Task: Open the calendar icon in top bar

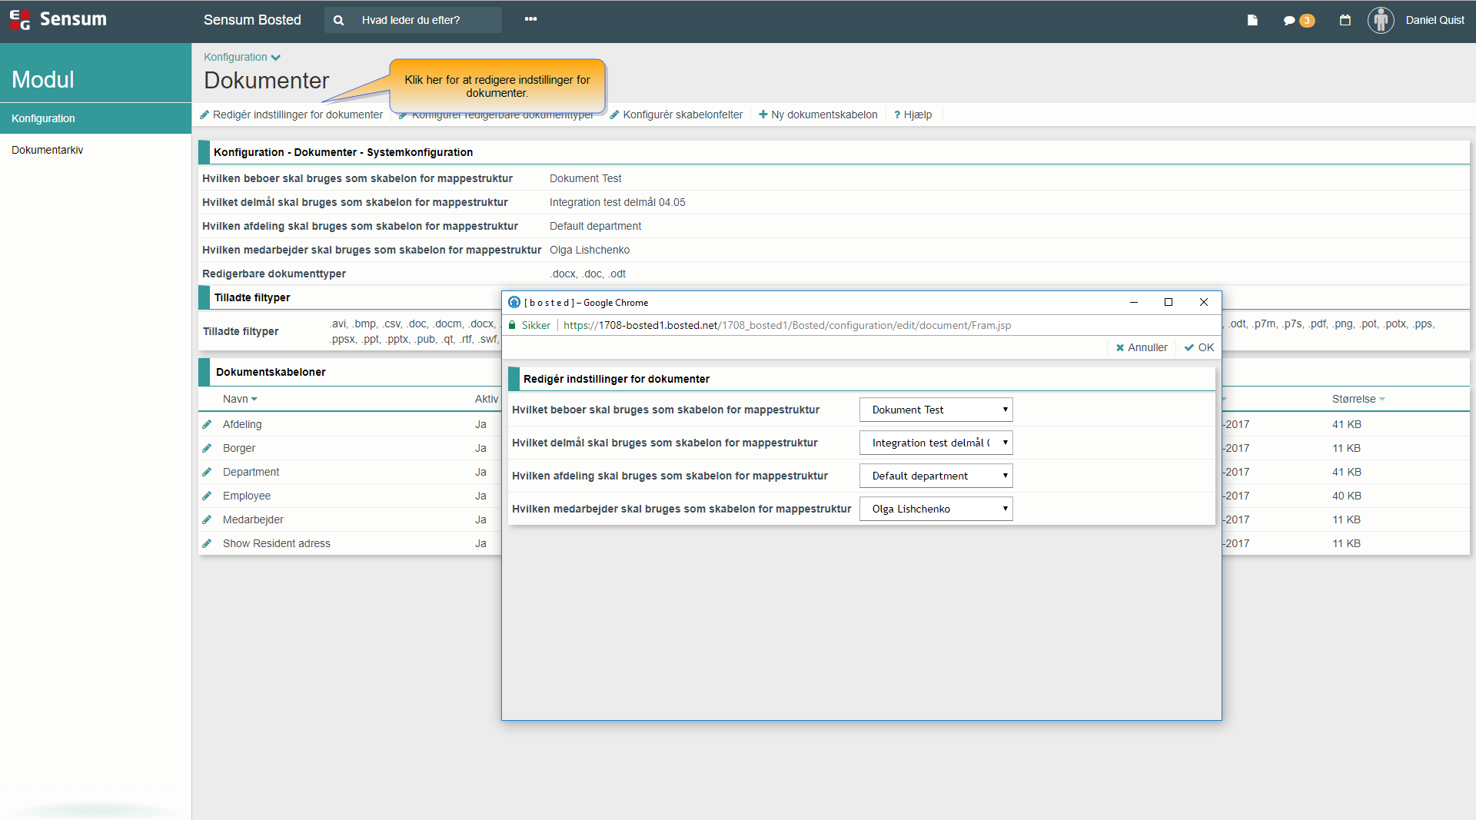Action: click(x=1345, y=20)
